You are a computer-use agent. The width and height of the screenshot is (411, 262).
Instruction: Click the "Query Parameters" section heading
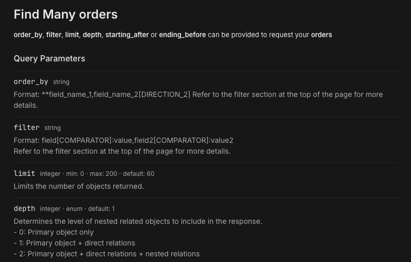click(50, 59)
